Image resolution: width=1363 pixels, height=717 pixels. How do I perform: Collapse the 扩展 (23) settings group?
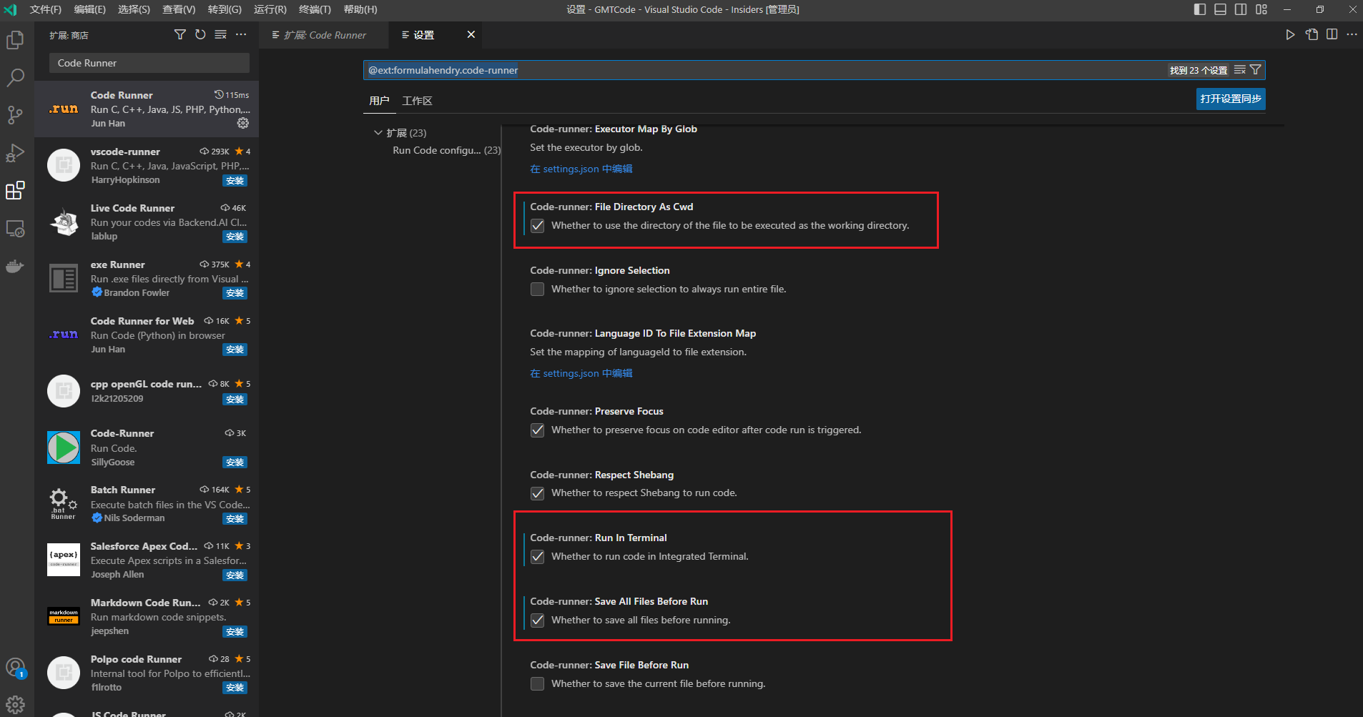[x=378, y=133]
